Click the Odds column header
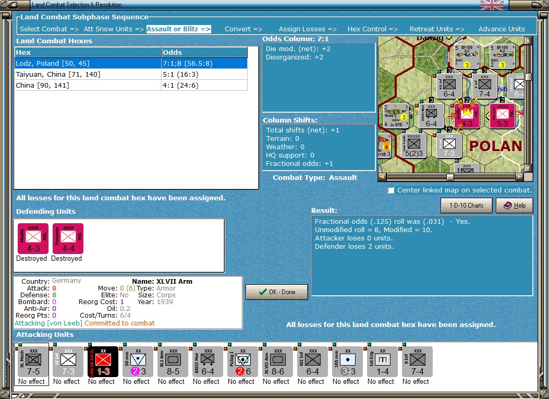This screenshot has width=549, height=399. pyautogui.click(x=204, y=52)
